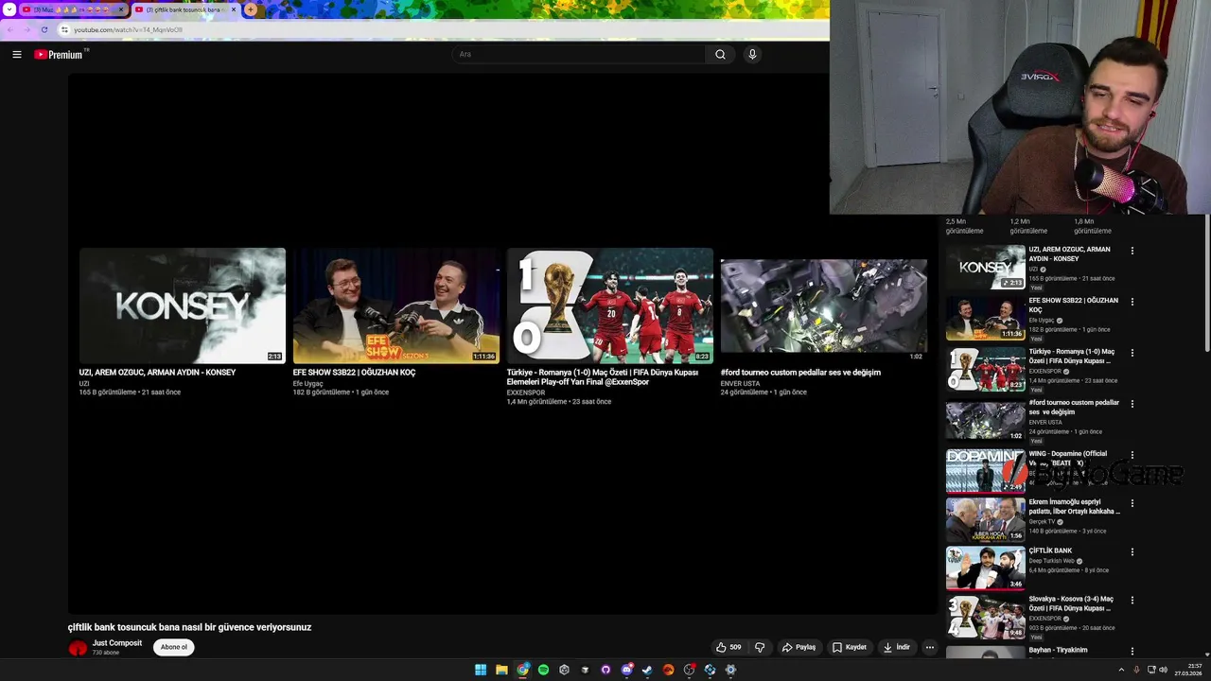This screenshot has width=1211, height=681.
Task: Close the first Müz browser tab
Action: pyautogui.click(x=121, y=9)
